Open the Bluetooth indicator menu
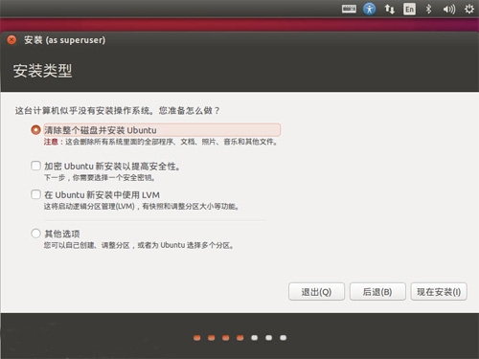The width and height of the screenshot is (479, 359). click(428, 9)
